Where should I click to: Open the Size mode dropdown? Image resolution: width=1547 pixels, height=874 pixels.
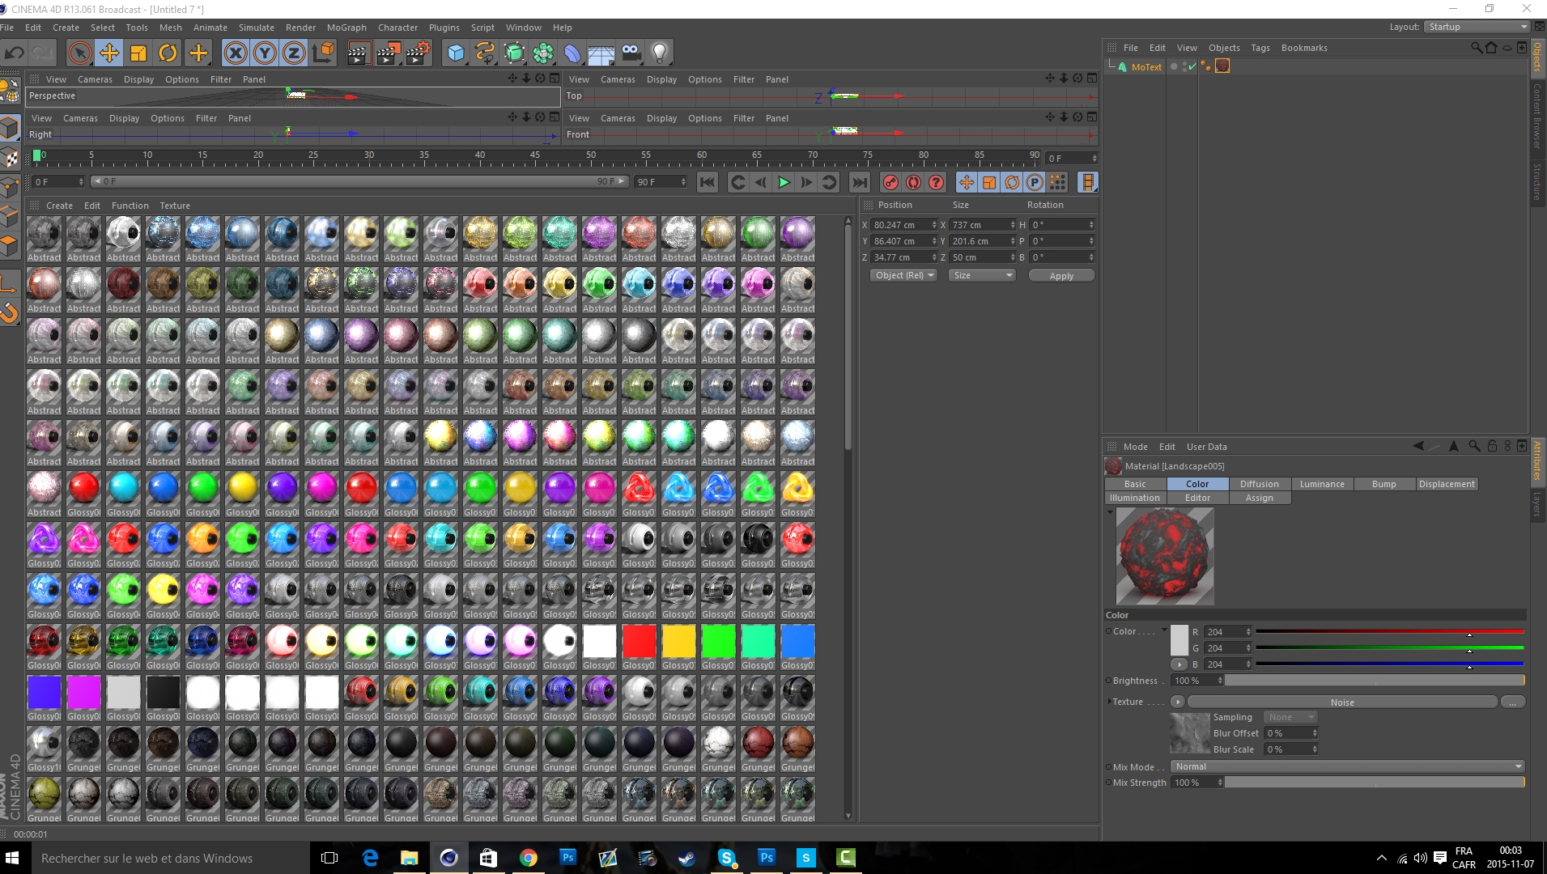[982, 275]
